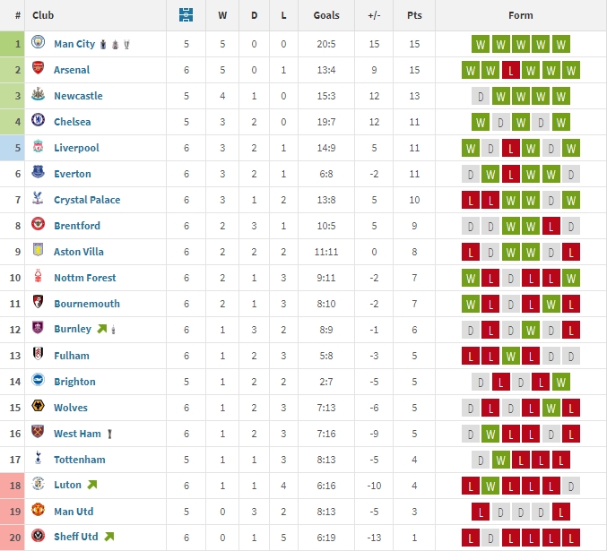
Task: Click the Man City club crest
Action: click(38, 42)
